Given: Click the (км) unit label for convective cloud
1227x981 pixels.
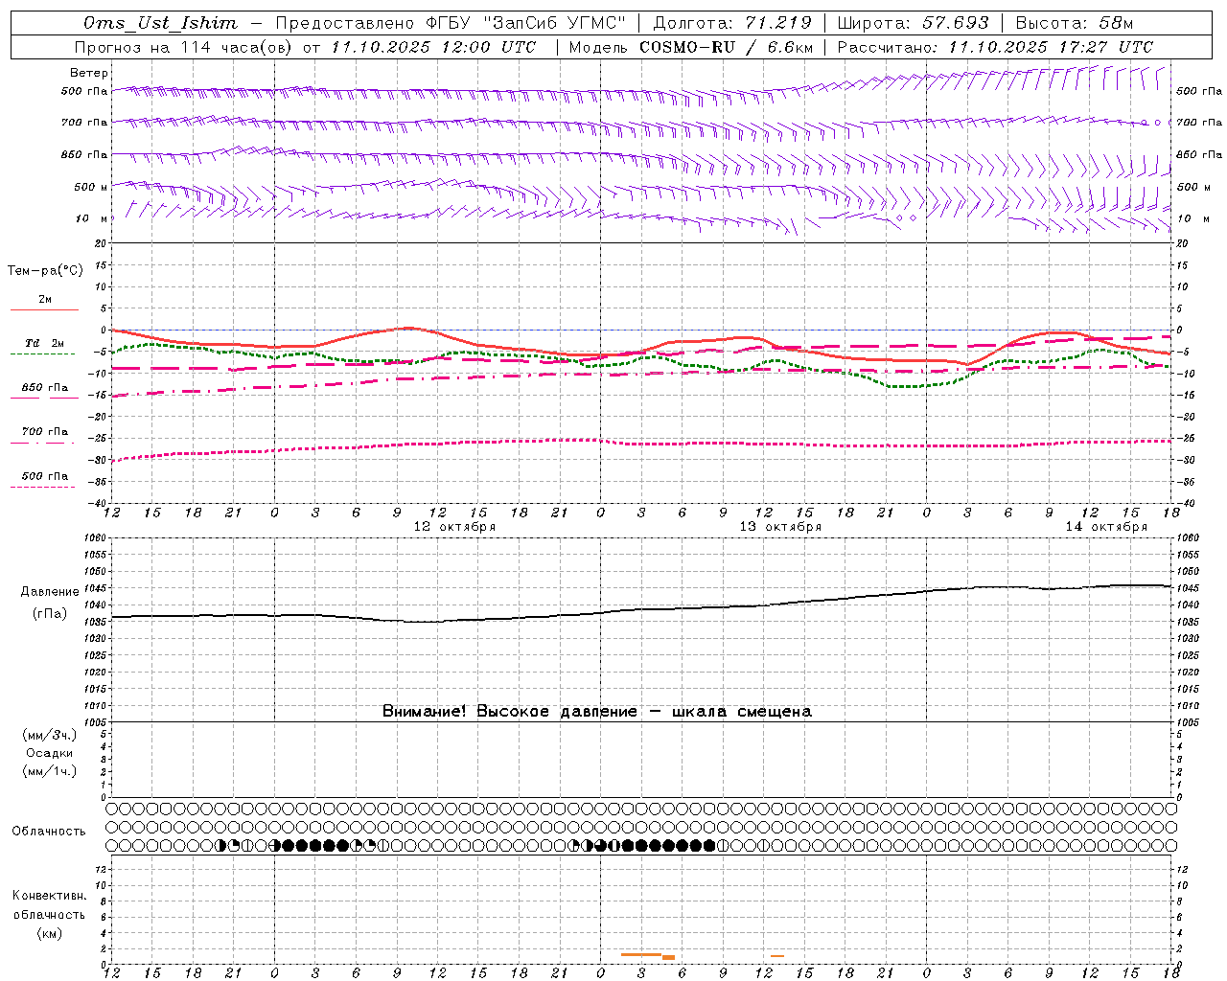Looking at the screenshot, I should 49,933.
